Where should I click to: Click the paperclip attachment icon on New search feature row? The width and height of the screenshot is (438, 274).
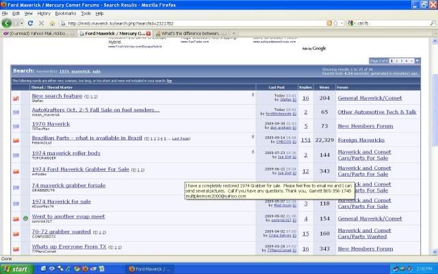click(253, 95)
